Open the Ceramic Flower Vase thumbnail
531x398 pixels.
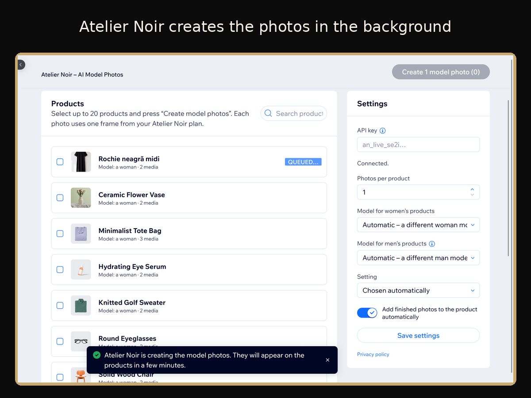click(x=81, y=198)
